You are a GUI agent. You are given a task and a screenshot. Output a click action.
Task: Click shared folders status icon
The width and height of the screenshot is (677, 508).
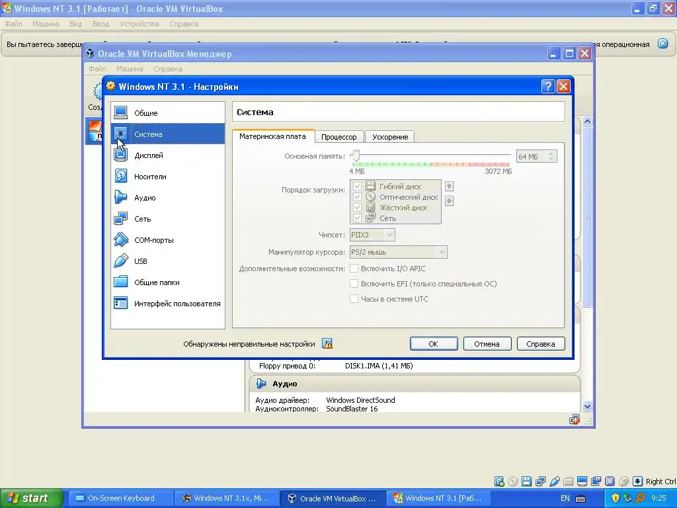(568, 482)
